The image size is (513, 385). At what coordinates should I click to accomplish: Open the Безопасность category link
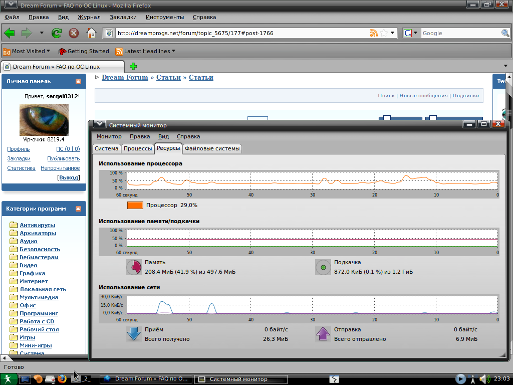coord(40,249)
